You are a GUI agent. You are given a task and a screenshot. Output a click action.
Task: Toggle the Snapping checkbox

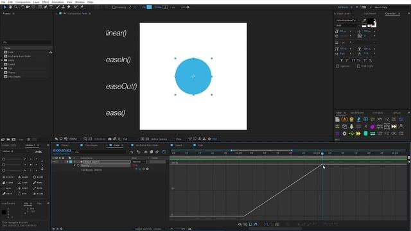(x=114, y=7)
